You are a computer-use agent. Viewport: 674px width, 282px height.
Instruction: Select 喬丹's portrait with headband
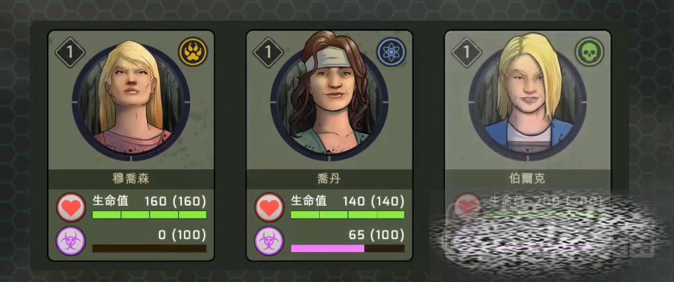click(329, 102)
